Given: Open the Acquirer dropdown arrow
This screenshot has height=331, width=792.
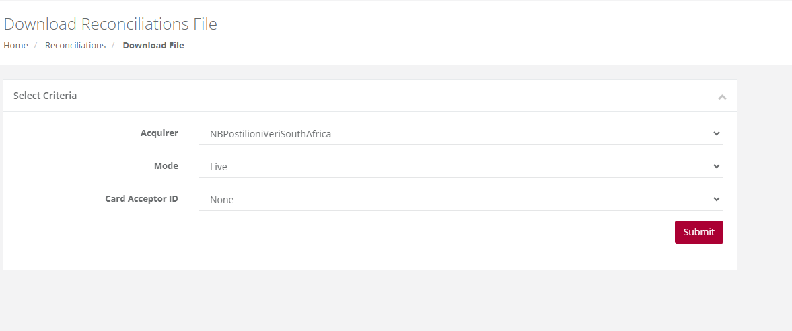Looking at the screenshot, I should (x=716, y=133).
